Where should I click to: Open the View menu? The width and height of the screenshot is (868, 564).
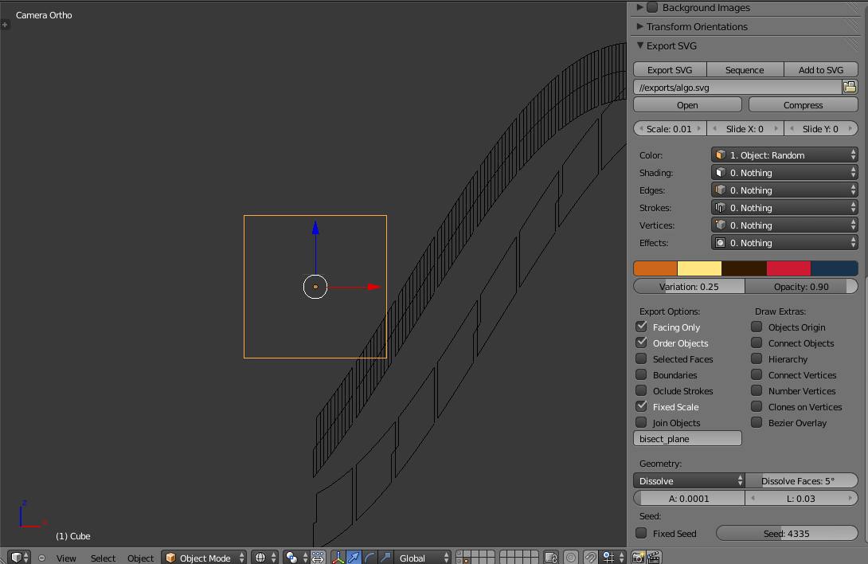(x=66, y=558)
